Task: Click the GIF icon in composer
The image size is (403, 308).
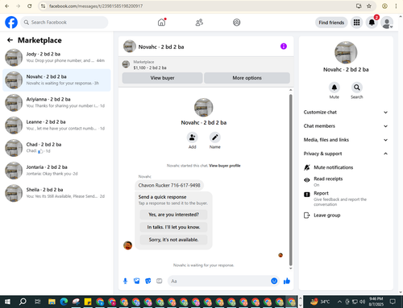Action: tap(160, 281)
